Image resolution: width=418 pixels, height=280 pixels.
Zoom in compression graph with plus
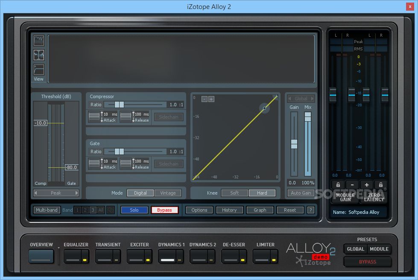(x=211, y=99)
